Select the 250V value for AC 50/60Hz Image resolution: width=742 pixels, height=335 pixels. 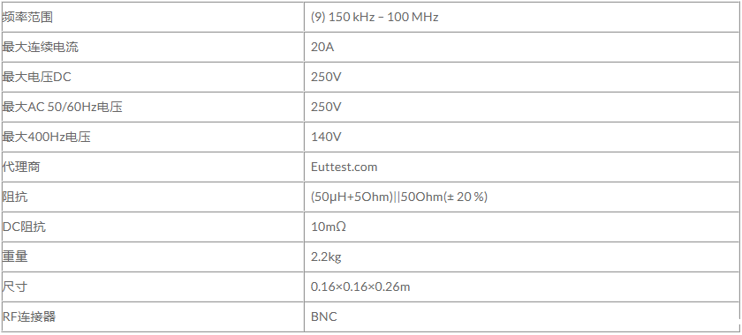pyautogui.click(x=326, y=108)
